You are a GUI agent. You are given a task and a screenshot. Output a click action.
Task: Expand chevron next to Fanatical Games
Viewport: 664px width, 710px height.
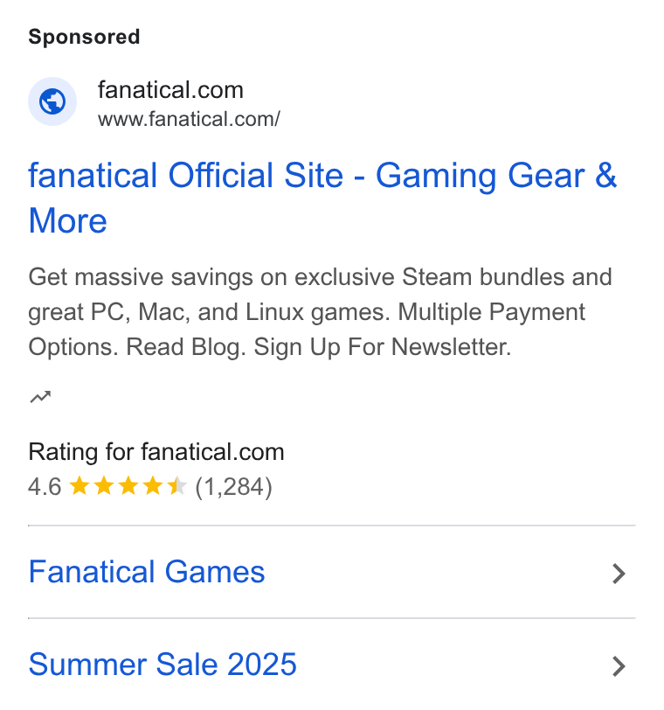point(619,574)
